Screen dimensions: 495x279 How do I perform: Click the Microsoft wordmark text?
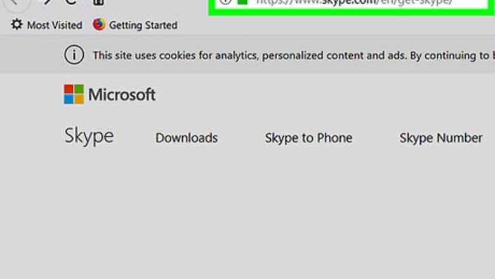click(122, 95)
